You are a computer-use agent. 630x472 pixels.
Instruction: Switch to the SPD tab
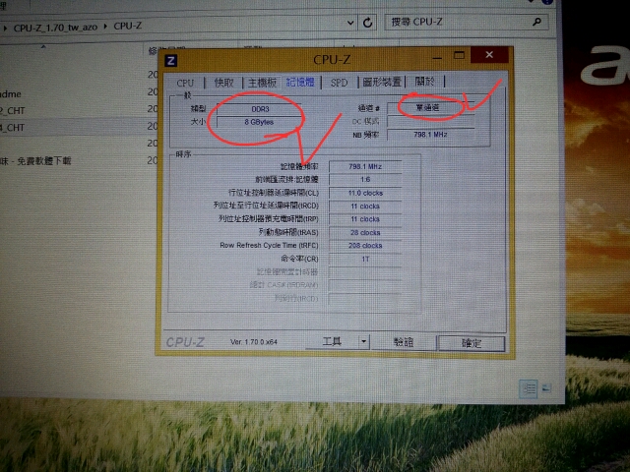(339, 83)
